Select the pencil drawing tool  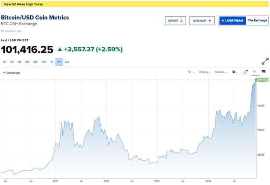tap(245, 72)
